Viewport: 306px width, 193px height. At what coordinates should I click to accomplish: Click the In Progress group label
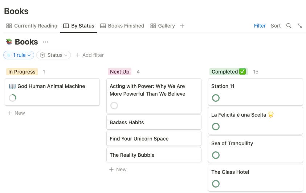tap(22, 72)
